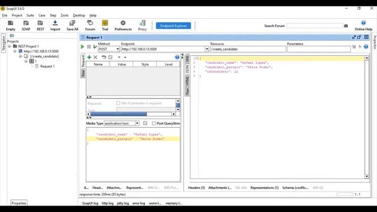Viewport: 377px width, 212px height.
Task: Add a parameter with green plus
Action: (x=89, y=57)
